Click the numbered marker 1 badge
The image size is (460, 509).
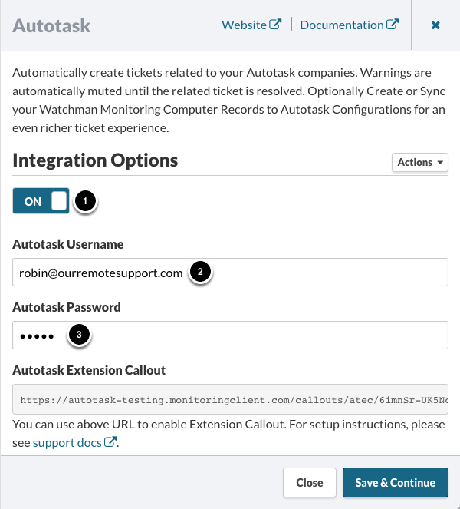(x=86, y=202)
